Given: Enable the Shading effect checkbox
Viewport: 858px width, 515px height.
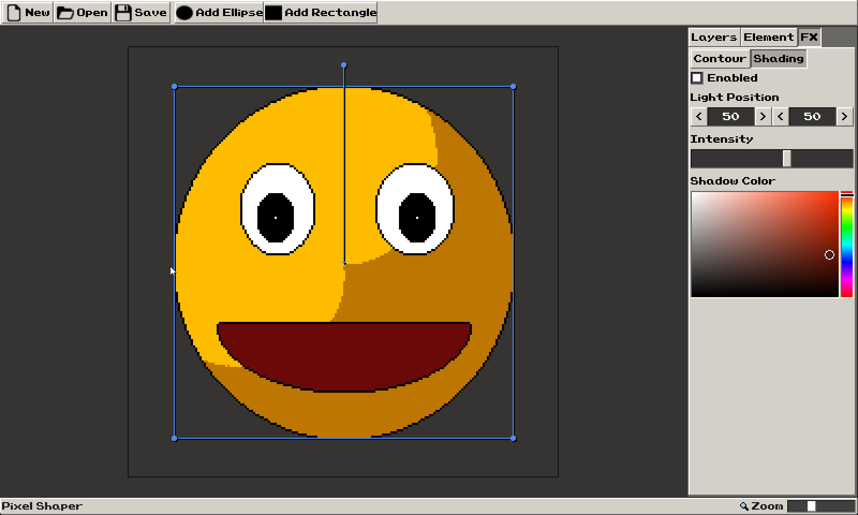Looking at the screenshot, I should (x=697, y=78).
